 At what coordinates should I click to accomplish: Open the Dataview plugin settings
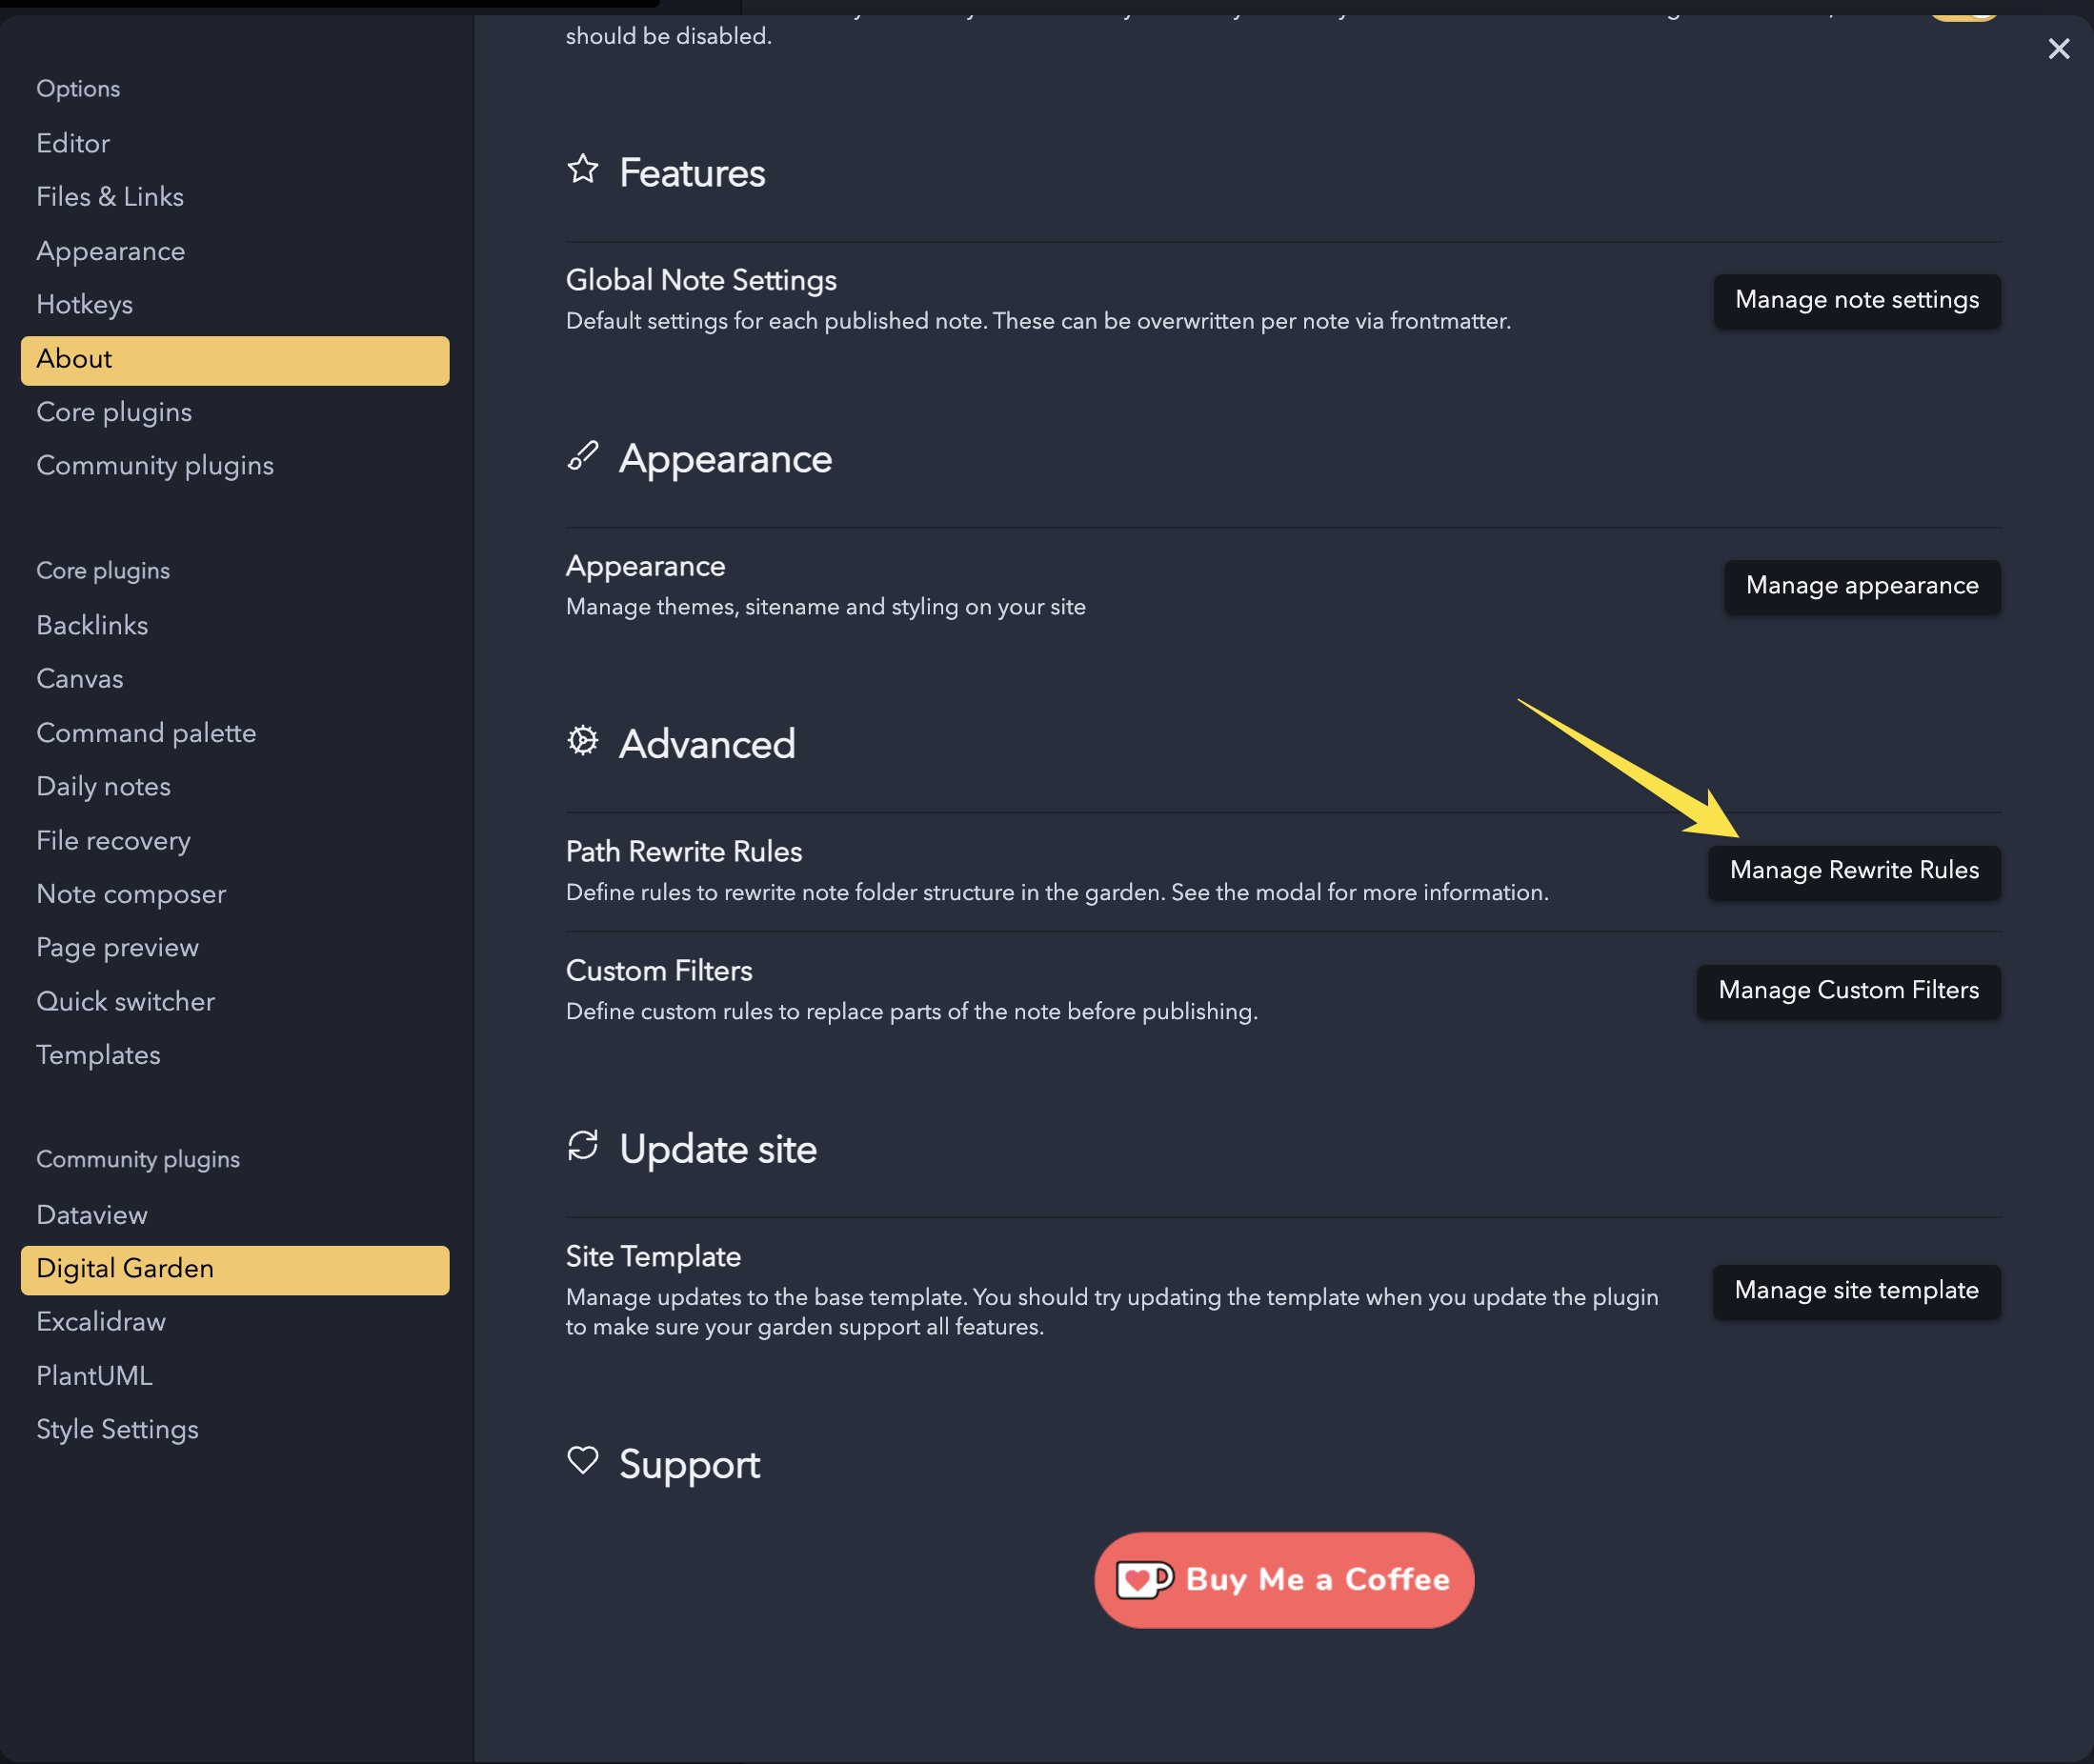click(x=92, y=1215)
